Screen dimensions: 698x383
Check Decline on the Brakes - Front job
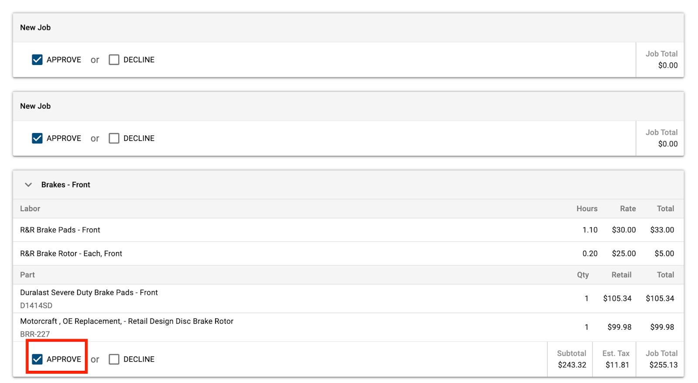114,359
